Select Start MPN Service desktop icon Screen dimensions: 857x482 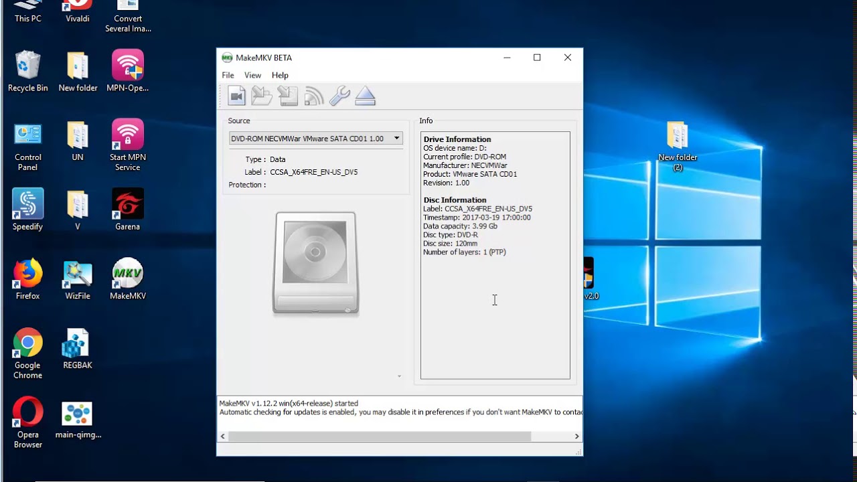coord(128,145)
